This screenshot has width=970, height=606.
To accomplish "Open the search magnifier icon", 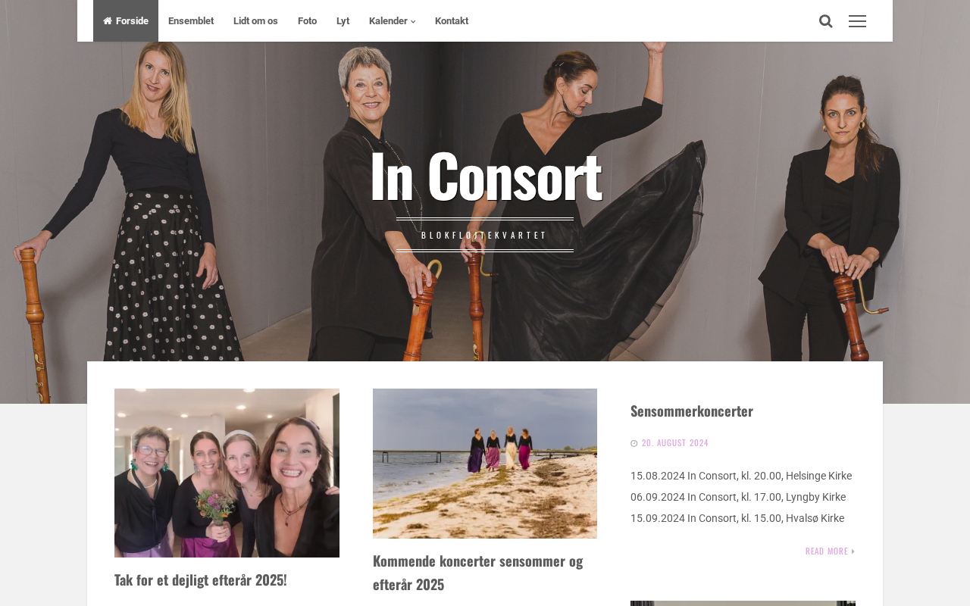I will (x=826, y=21).
